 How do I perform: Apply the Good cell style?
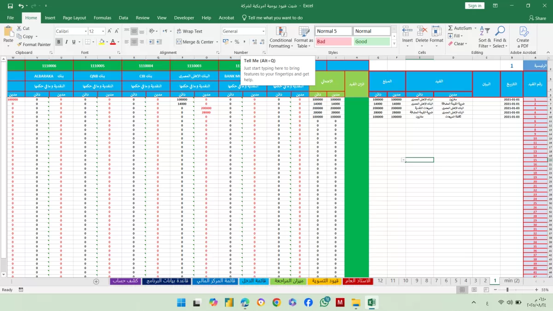(371, 41)
